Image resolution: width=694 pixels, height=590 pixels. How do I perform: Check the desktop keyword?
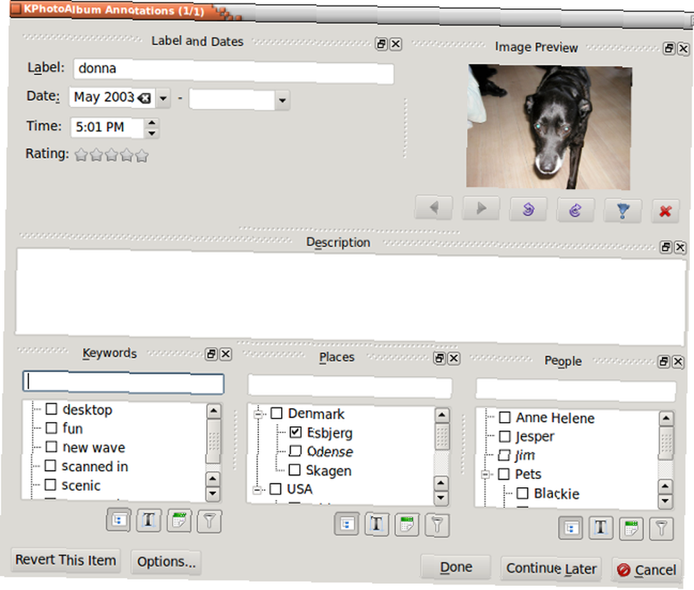[x=51, y=409]
